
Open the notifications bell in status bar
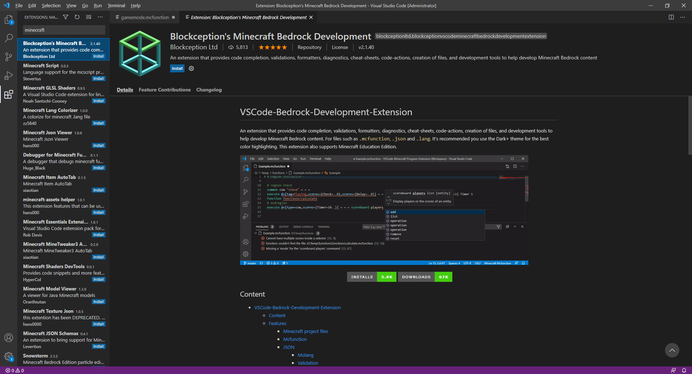pos(684,370)
